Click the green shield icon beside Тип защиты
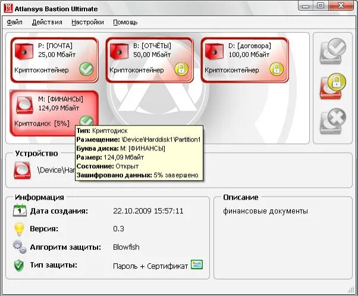This screenshot has width=358, height=296. [18, 266]
